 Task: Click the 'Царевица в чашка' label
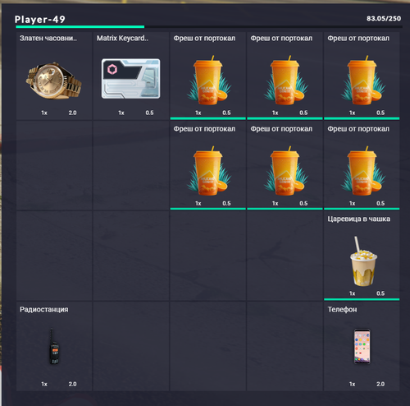pos(359,219)
